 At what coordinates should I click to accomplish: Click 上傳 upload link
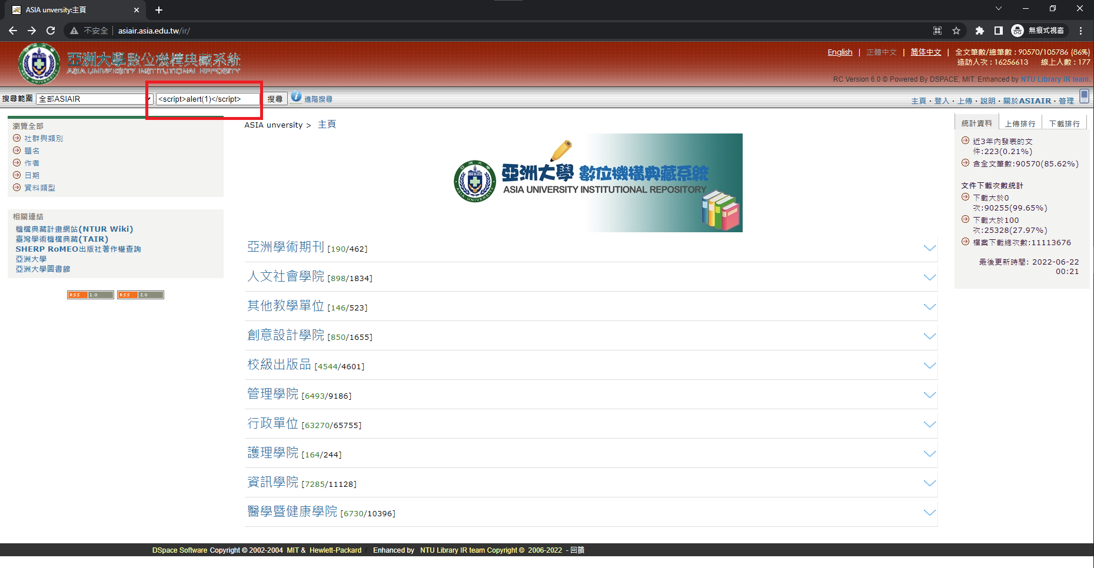(965, 101)
